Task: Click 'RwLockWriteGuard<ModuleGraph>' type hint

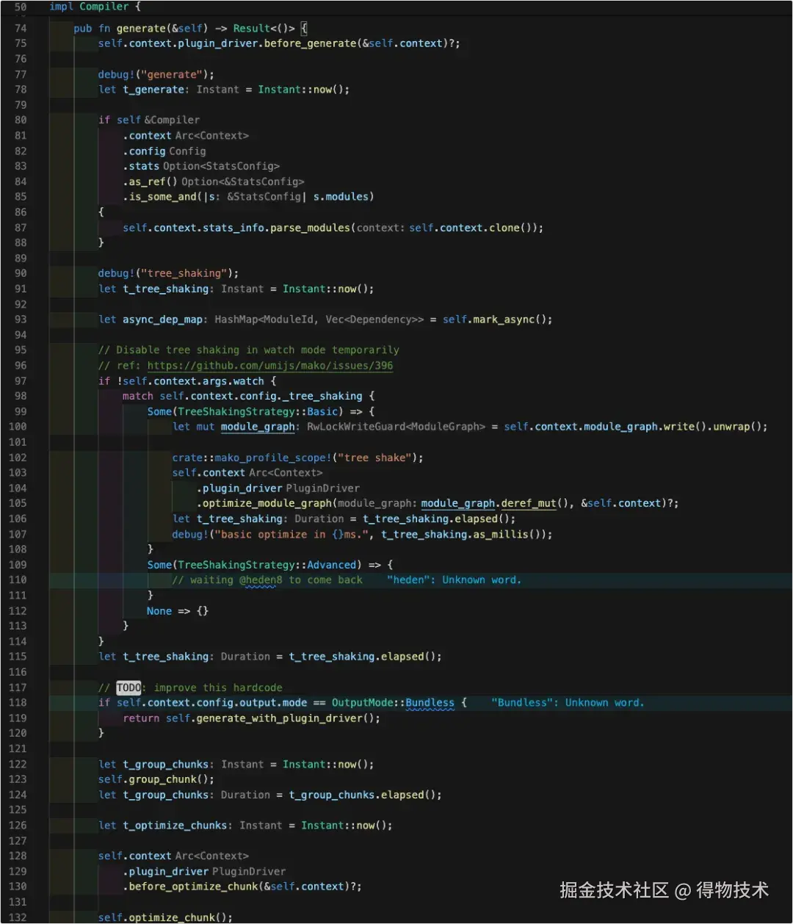Action: 396,427
